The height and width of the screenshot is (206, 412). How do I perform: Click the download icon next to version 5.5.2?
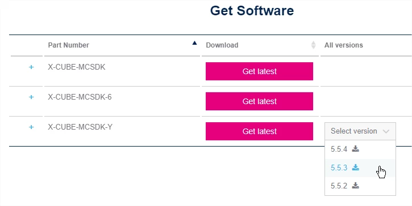coord(356,186)
